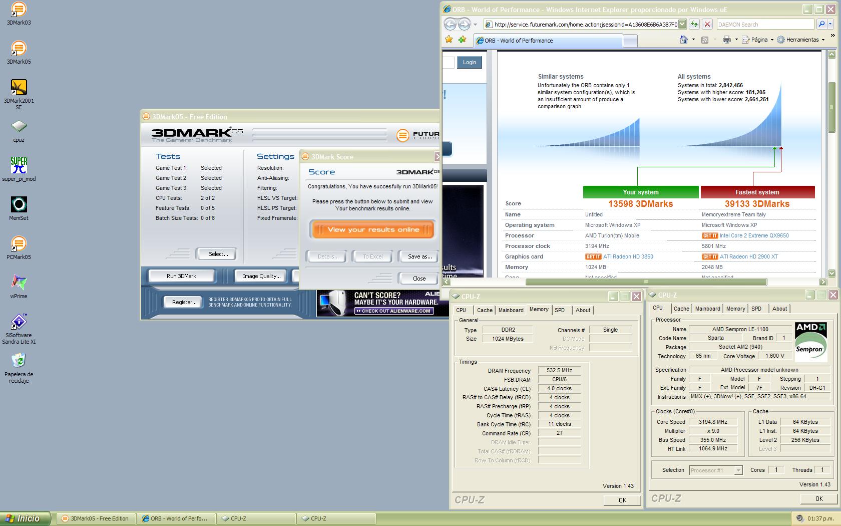Open the Página menu dropdown
This screenshot has height=526, width=841.
pyautogui.click(x=758, y=40)
